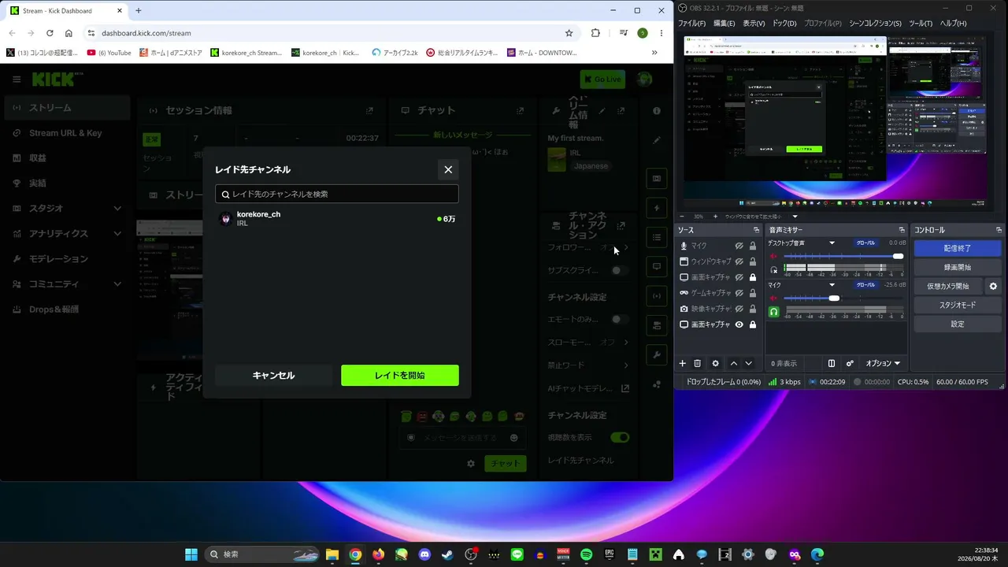
Task: Toggle デスクトップ音声 monitoring headphone icon
Action: 773,270
